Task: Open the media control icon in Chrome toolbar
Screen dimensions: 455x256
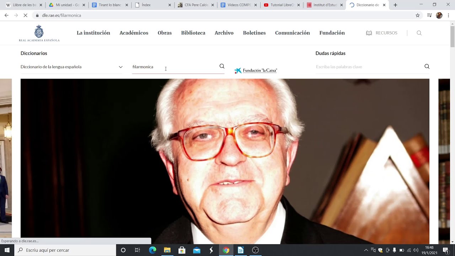Action: click(x=429, y=15)
